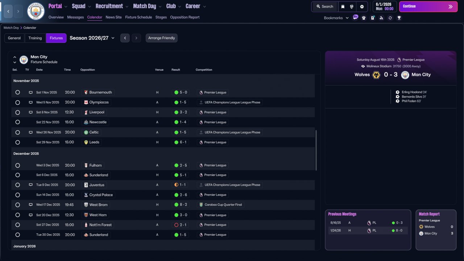464x261 pixels.
Task: Click the down chevron beside Man City Fixture Schedule
Action: click(x=15, y=62)
